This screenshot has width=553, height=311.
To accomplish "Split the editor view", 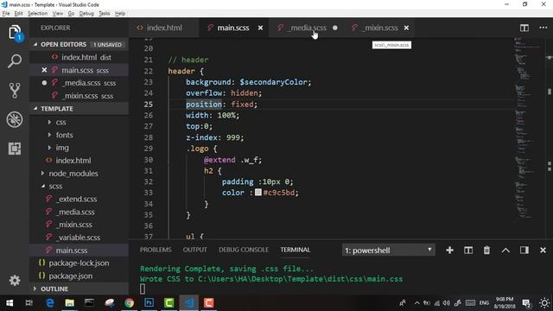I will point(524,28).
